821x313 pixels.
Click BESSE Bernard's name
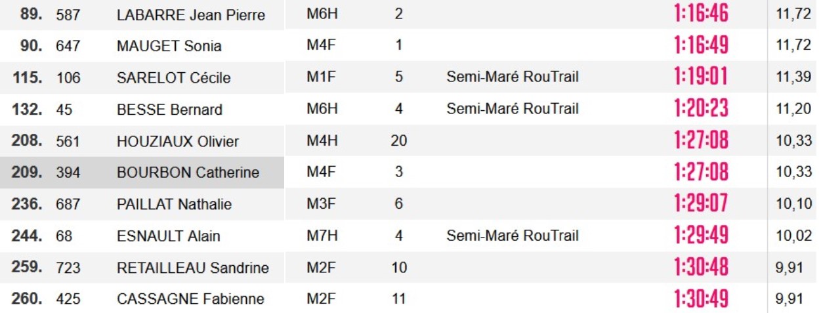169,110
